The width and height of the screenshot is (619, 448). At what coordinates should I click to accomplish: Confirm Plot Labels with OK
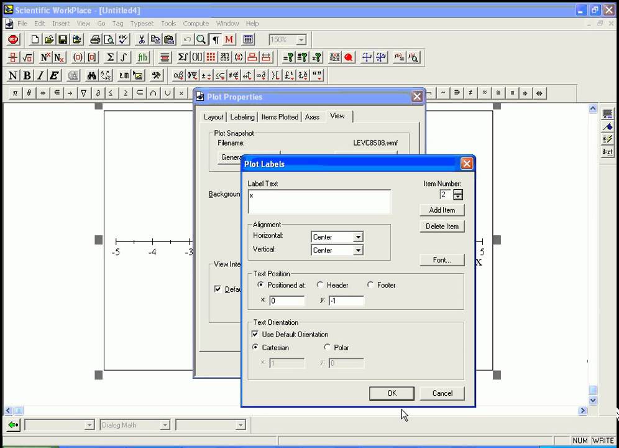(392, 393)
